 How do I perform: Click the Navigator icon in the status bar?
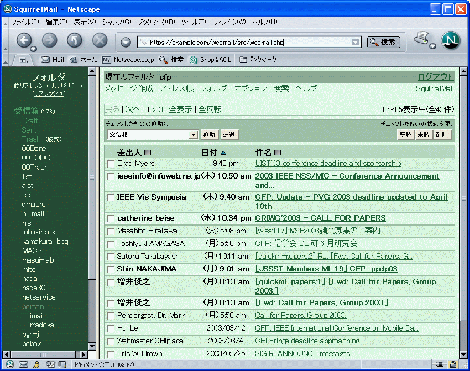pyautogui.click(x=10, y=364)
